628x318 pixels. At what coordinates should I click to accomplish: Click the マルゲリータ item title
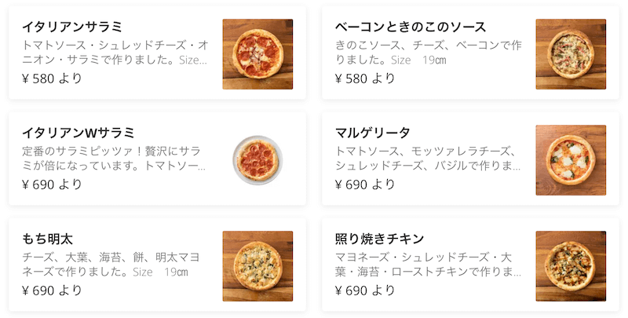point(372,133)
